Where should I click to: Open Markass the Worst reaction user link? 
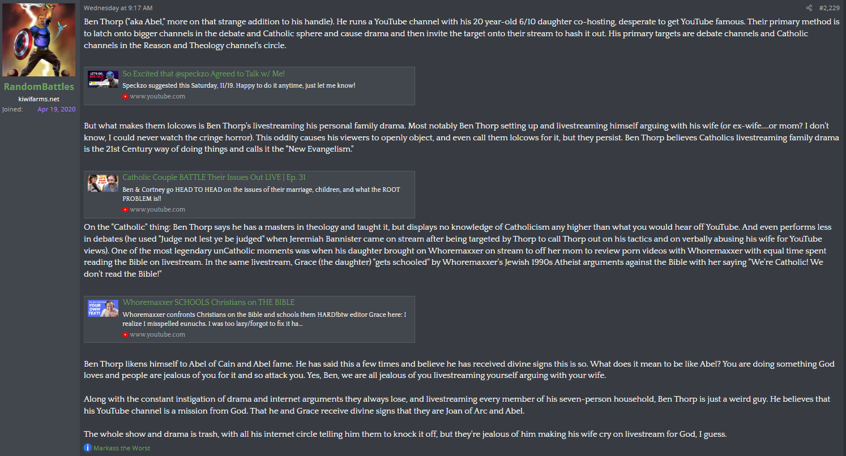tap(122, 448)
